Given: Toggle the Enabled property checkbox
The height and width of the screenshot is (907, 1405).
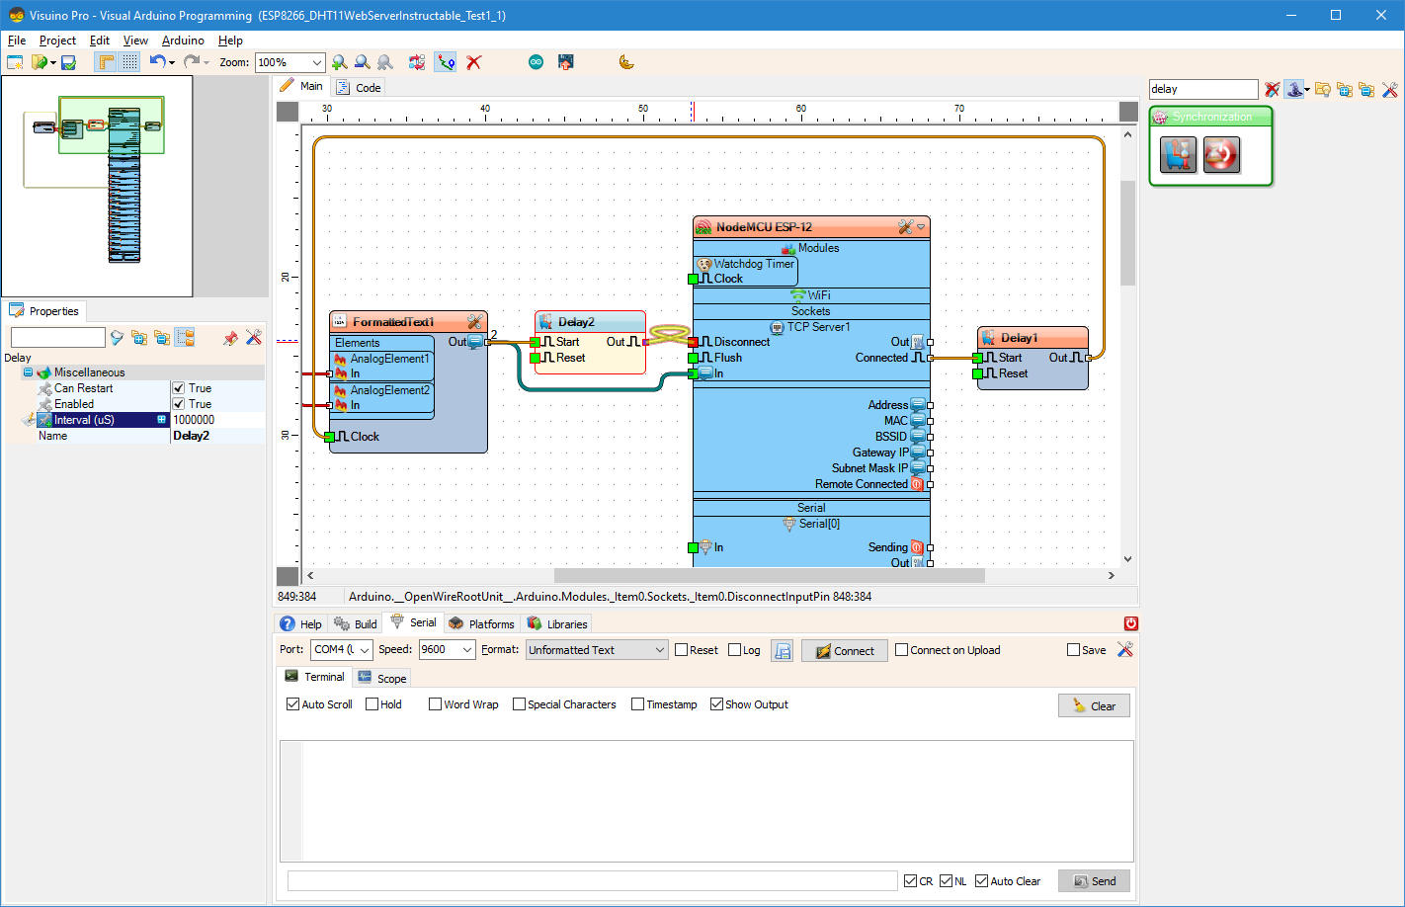Looking at the screenshot, I should (x=179, y=404).
